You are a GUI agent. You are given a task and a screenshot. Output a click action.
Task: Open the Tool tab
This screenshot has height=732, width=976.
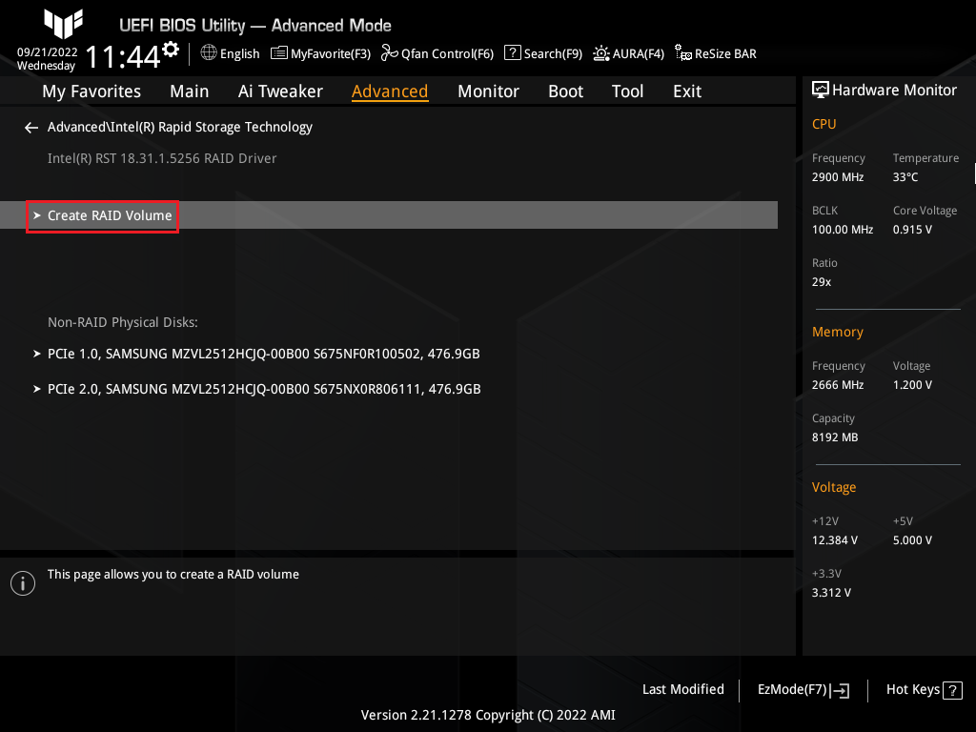click(627, 91)
